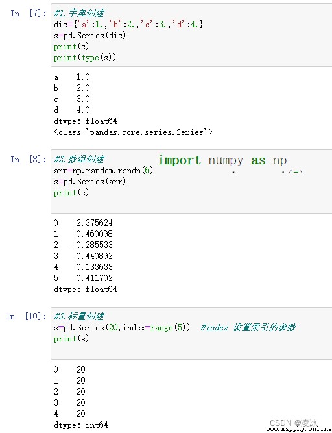The image size is (332, 433).
Task: Click the second cell's comment heading
Action: 79,159
